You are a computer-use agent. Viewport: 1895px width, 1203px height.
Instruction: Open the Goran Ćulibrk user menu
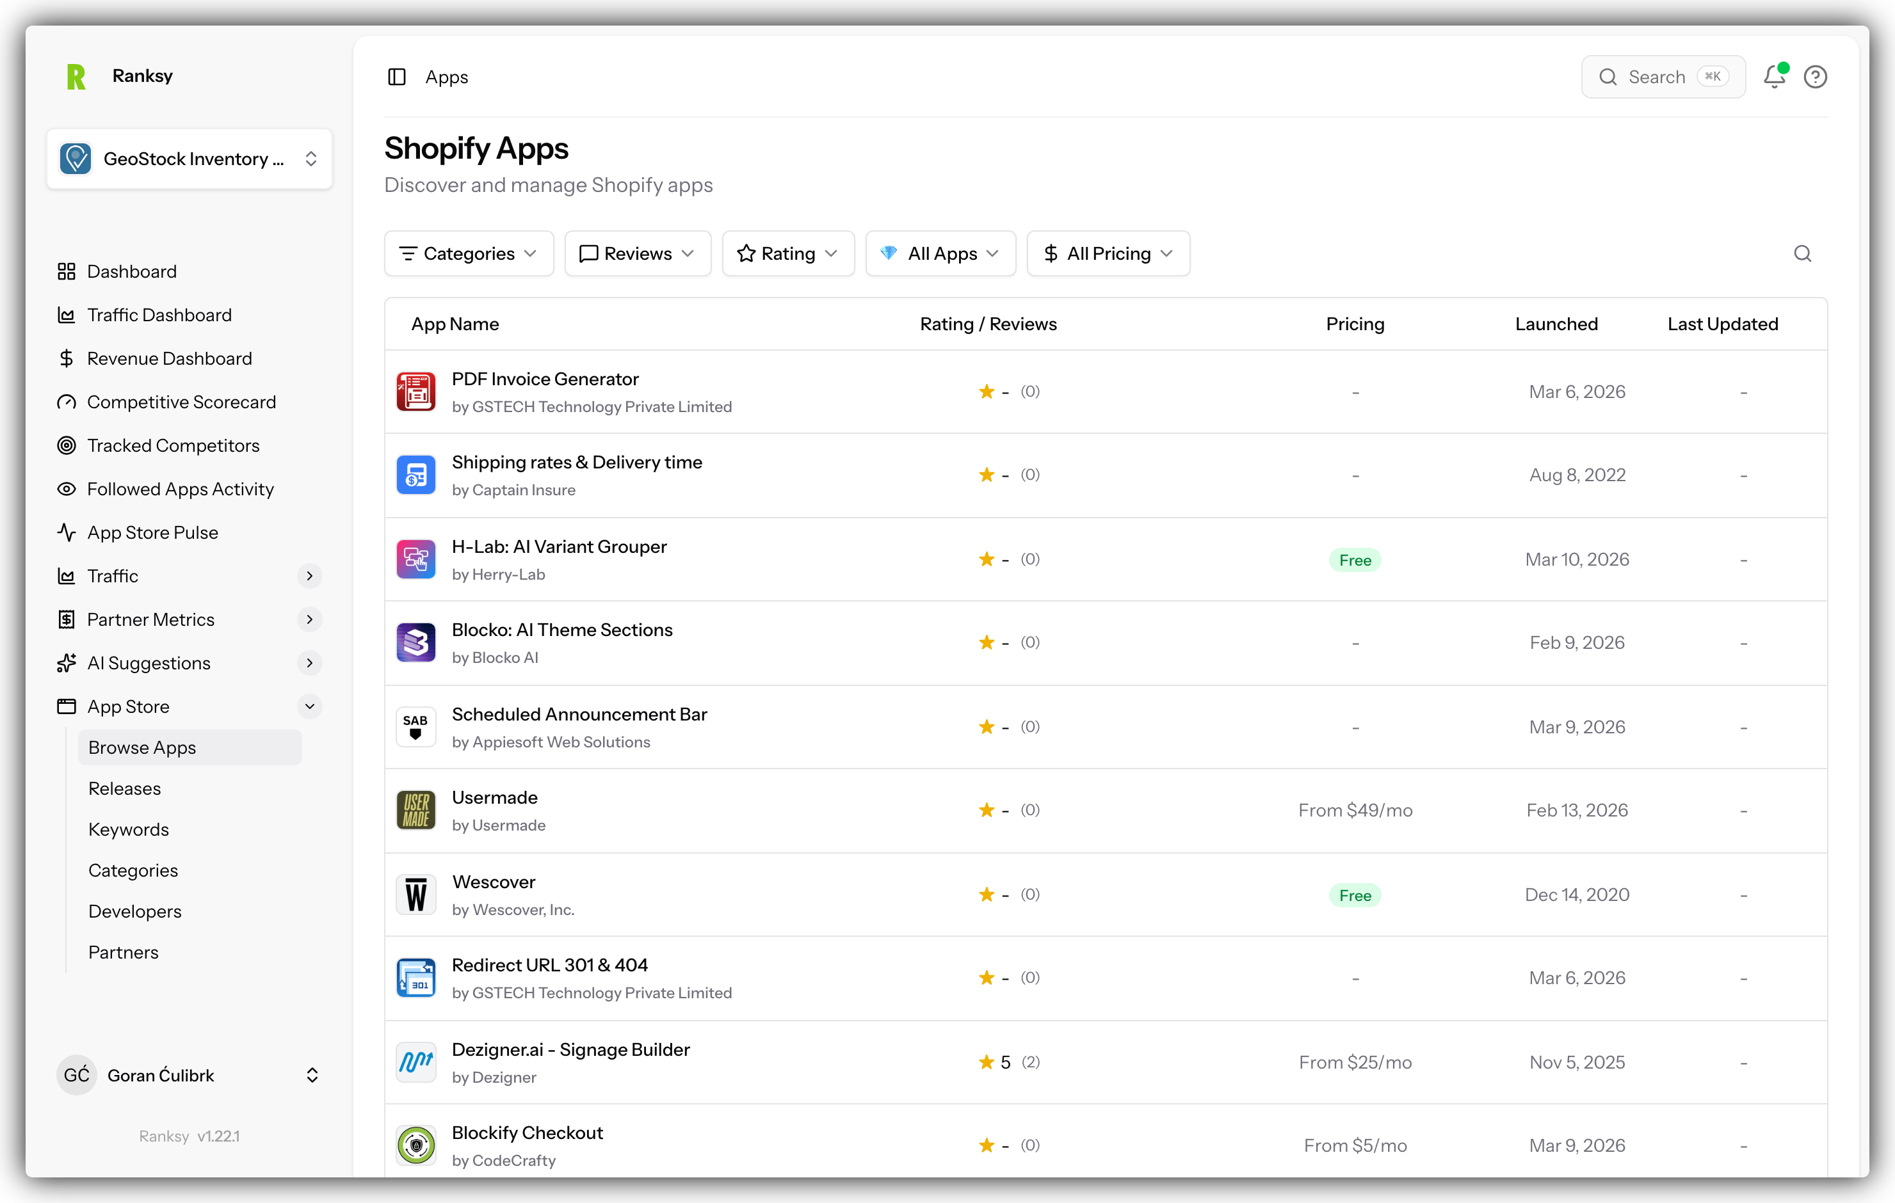tap(189, 1076)
